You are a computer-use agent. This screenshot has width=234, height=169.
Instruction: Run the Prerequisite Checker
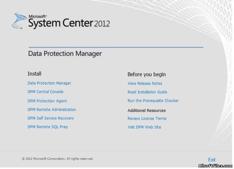153,101
